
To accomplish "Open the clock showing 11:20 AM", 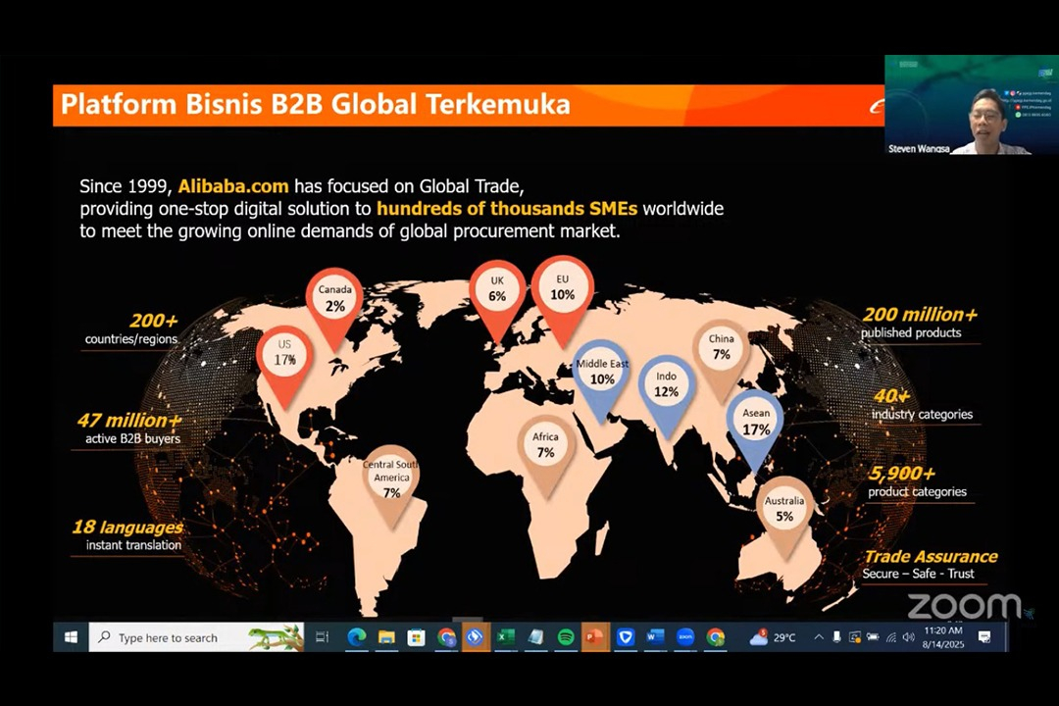I will coord(943,637).
